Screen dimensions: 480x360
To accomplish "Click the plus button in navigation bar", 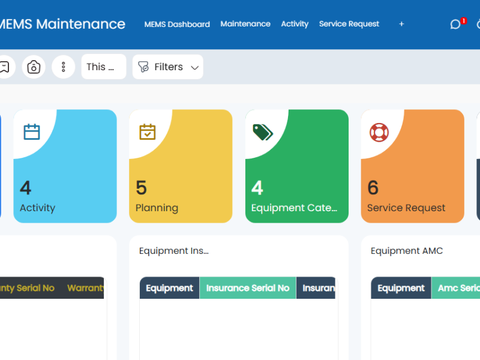I will (x=401, y=24).
